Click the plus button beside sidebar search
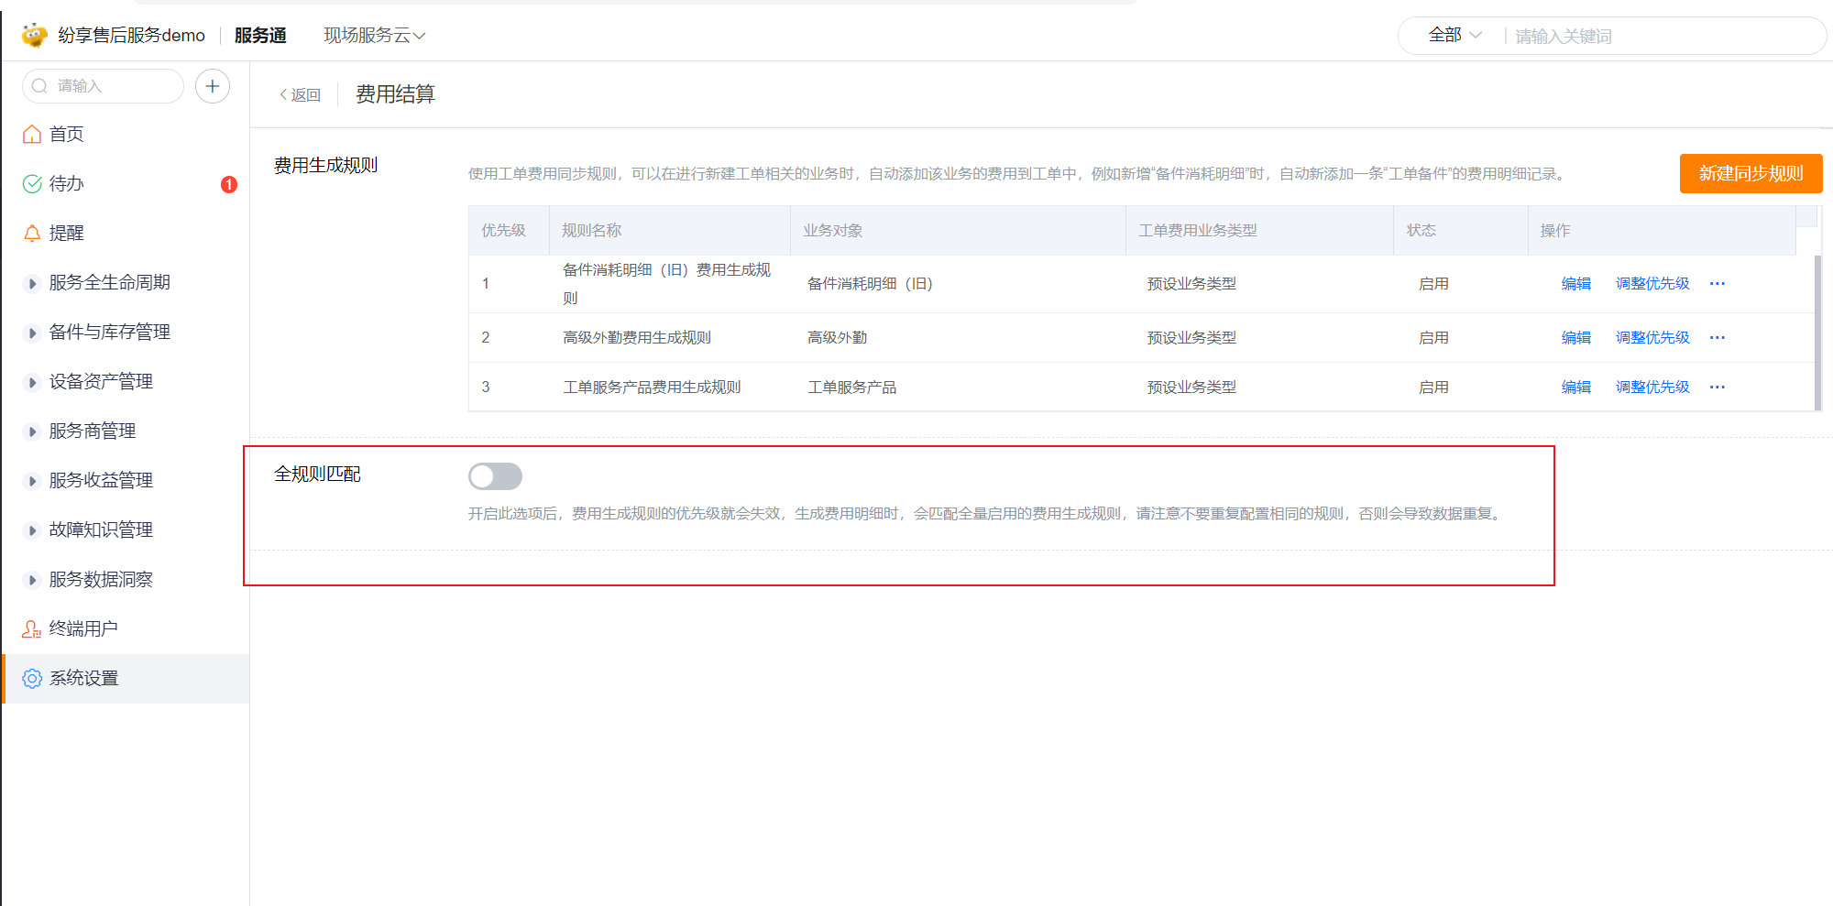The image size is (1833, 906). coord(213,86)
